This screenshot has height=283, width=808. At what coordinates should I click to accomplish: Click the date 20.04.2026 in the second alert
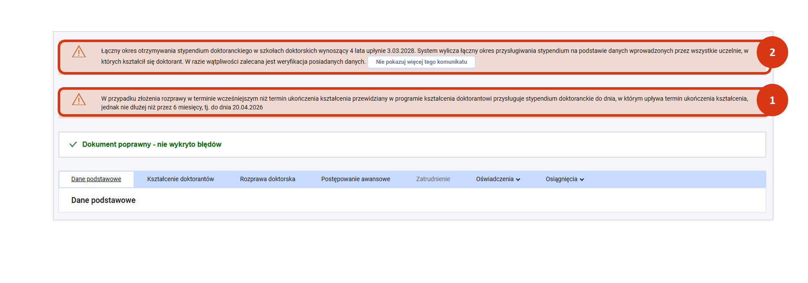click(x=247, y=107)
